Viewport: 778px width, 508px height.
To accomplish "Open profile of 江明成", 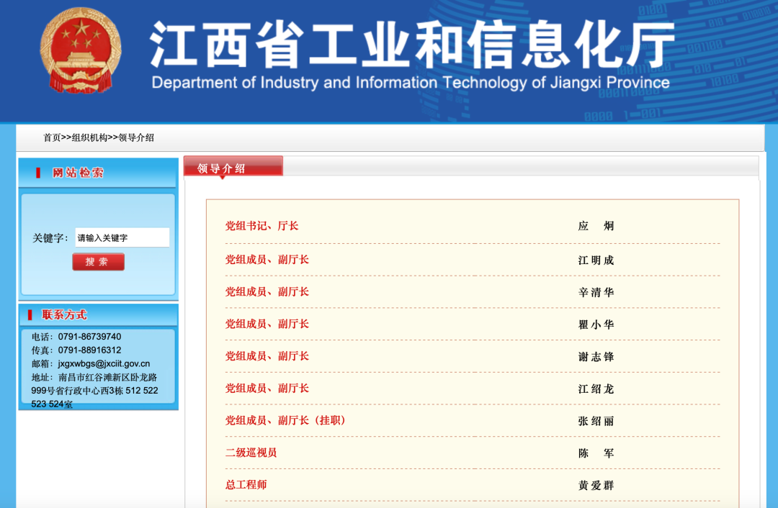I will (596, 260).
